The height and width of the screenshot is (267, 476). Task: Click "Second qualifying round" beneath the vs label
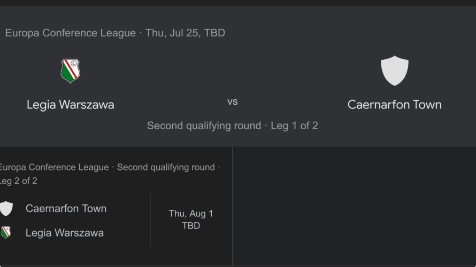[204, 126]
